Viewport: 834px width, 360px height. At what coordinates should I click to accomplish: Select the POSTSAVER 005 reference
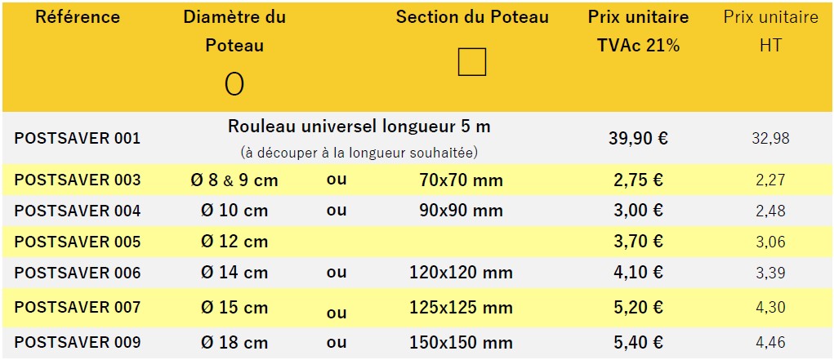78,242
